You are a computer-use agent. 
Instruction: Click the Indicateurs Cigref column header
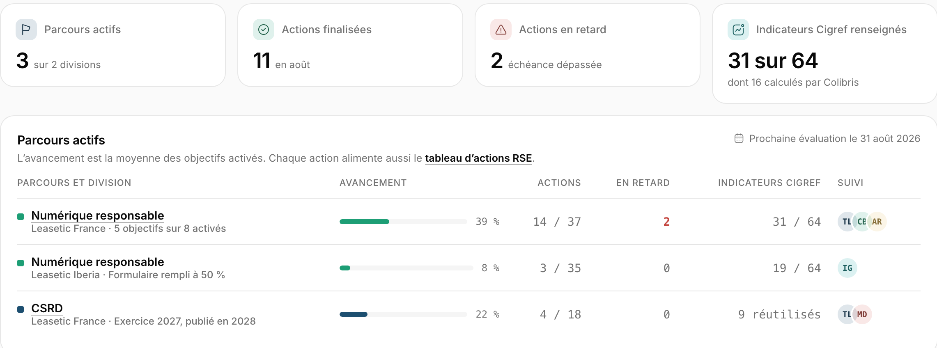pyautogui.click(x=769, y=183)
